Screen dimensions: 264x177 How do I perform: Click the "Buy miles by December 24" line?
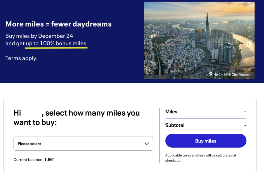pyautogui.click(x=39, y=36)
